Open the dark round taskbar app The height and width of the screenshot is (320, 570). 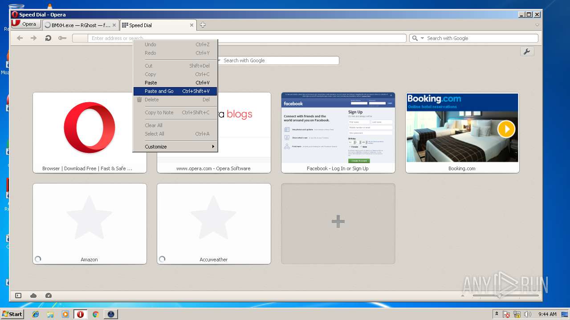[x=111, y=314]
